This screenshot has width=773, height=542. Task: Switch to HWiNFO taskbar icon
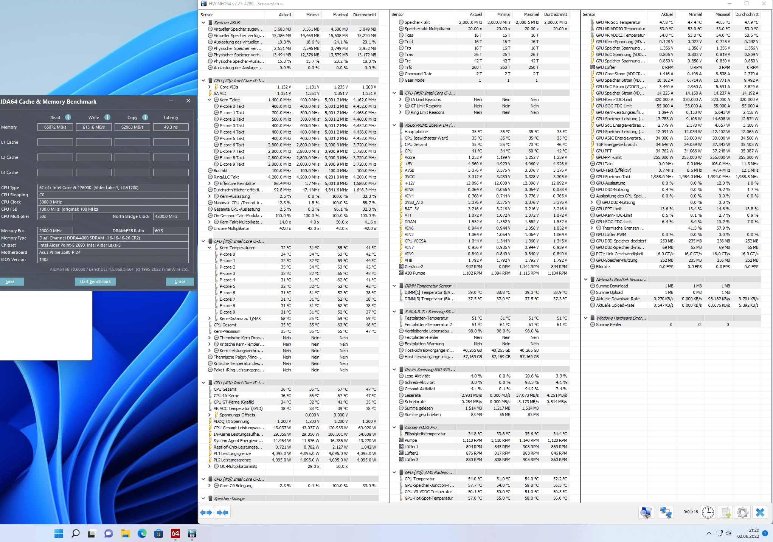192,533
